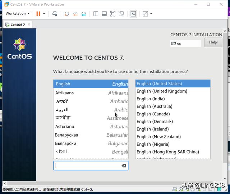The image size is (230, 194).
Task: Revert VM to previous snapshot
Action: [75, 14]
